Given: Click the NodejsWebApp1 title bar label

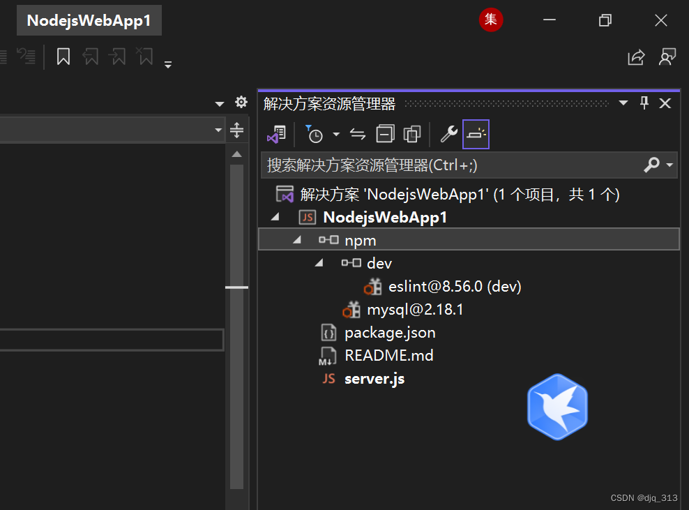Looking at the screenshot, I should pos(89,20).
